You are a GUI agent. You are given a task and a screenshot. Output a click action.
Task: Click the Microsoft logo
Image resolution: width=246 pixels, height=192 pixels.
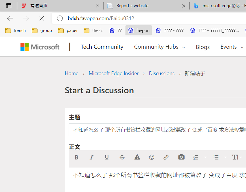pyautogui.click(x=40, y=47)
